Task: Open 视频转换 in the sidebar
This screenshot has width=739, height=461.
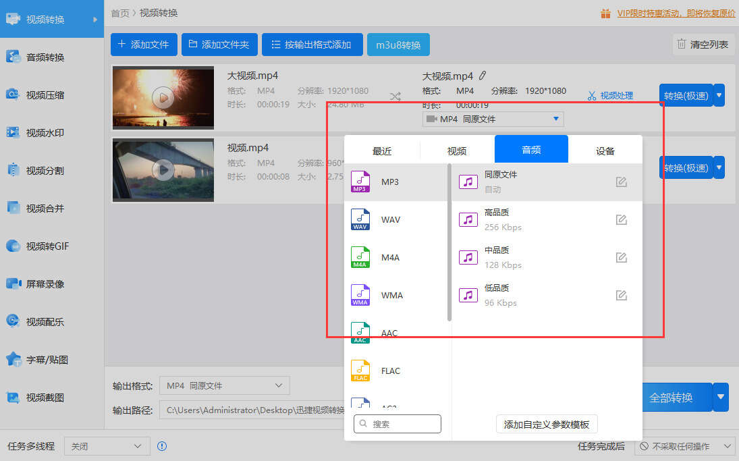Action: (x=52, y=20)
